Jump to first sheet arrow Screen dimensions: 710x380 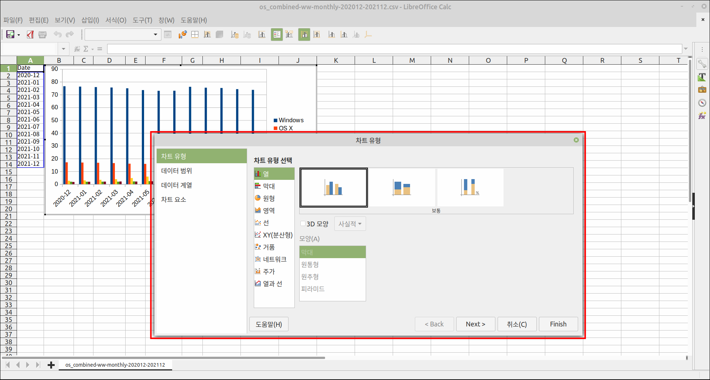click(8, 365)
